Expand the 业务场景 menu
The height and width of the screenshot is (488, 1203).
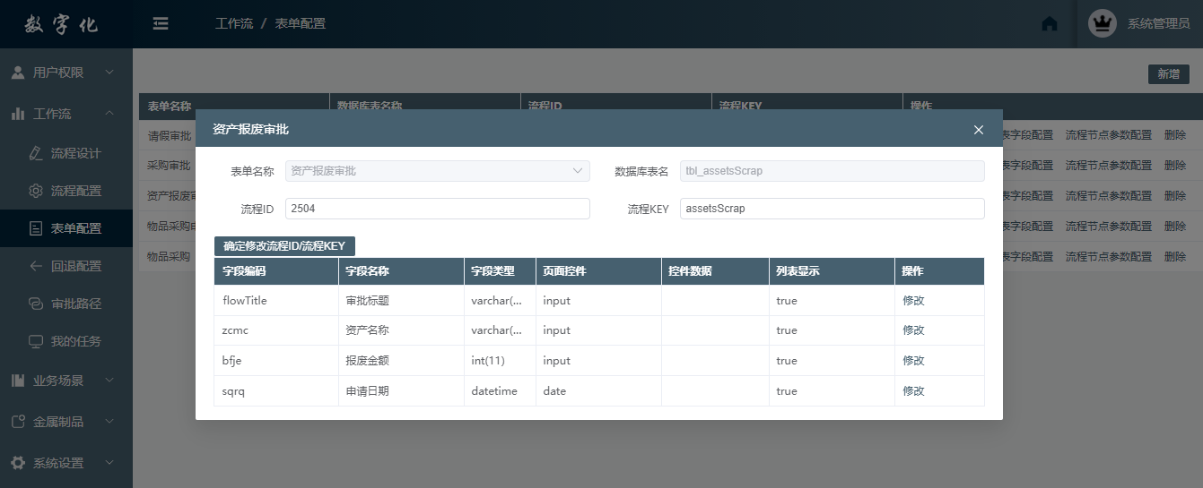tap(66, 381)
